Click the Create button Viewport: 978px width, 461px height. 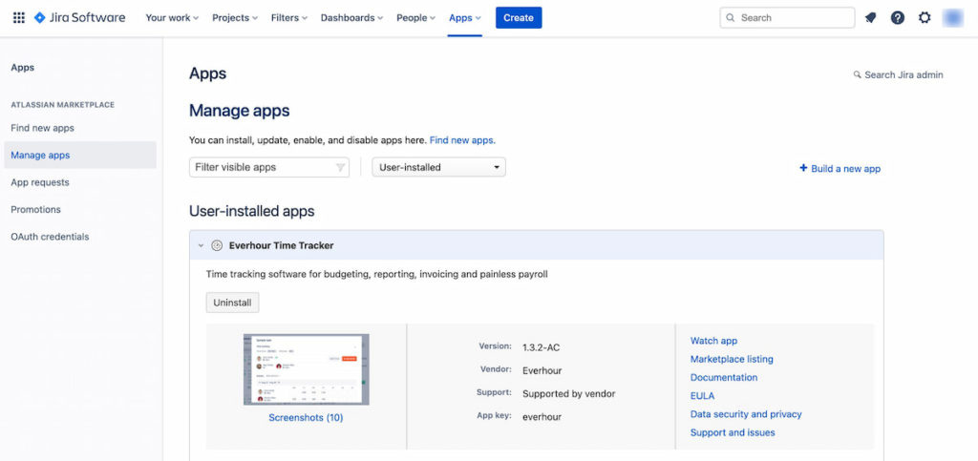coord(519,17)
